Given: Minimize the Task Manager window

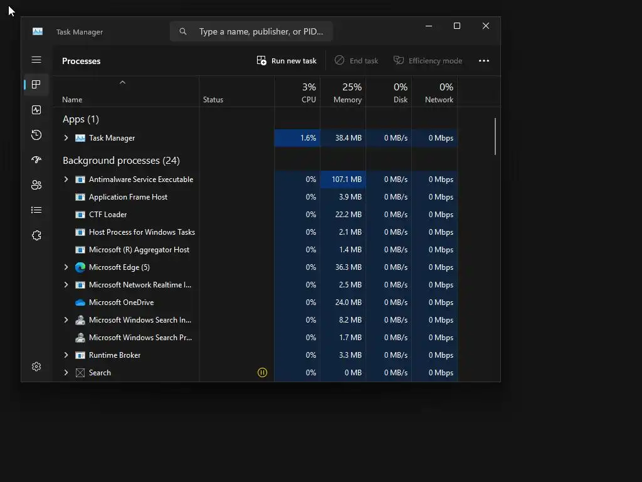Looking at the screenshot, I should coord(429,26).
